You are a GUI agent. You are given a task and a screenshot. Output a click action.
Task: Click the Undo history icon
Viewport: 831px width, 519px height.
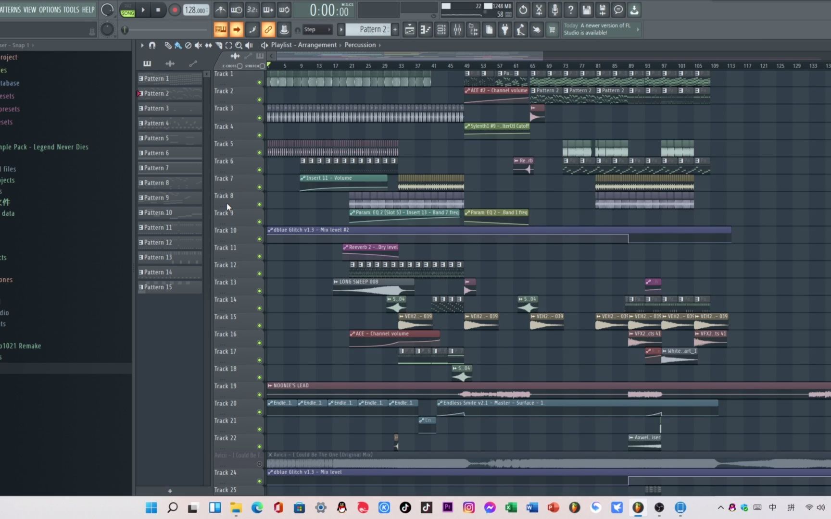[523, 10]
